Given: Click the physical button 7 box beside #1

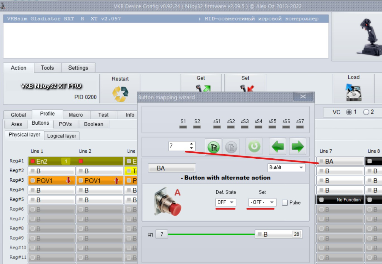Looking at the screenshot, I should [x=162, y=234].
